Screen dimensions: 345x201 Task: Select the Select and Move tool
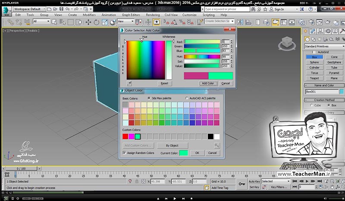pos(88,22)
